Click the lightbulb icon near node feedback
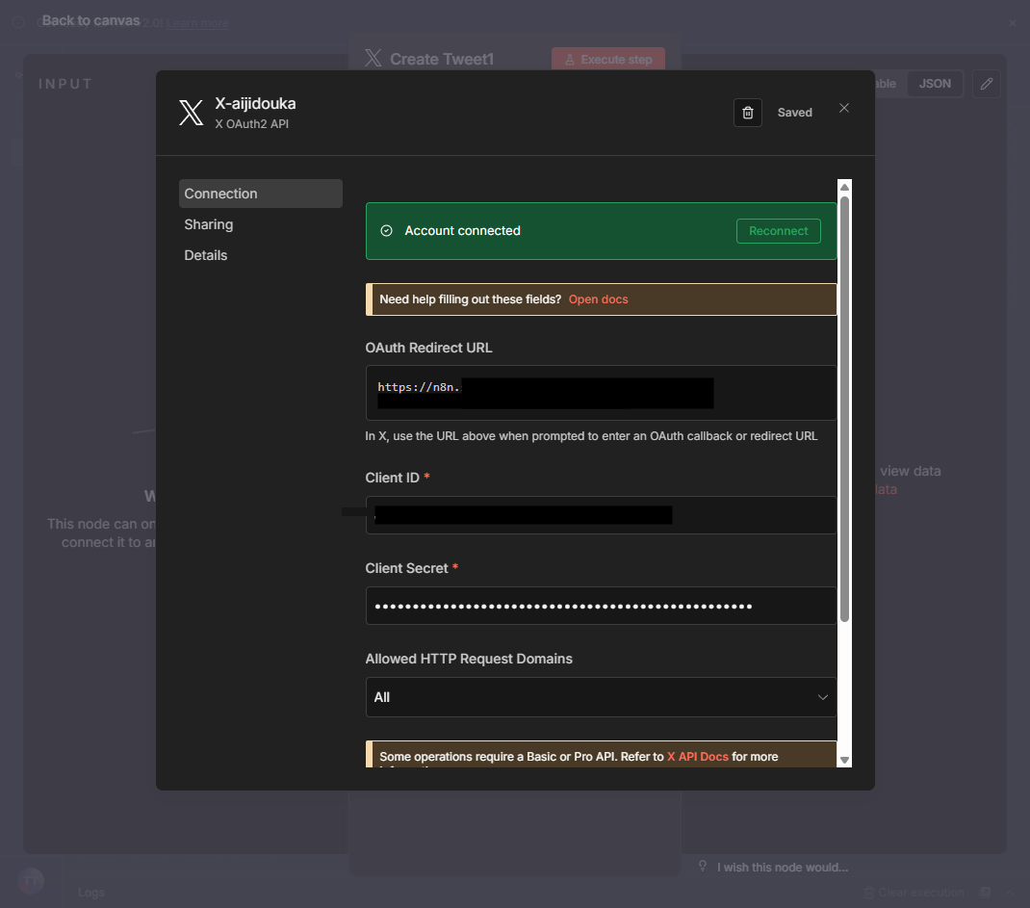This screenshot has height=908, width=1030. 703,867
